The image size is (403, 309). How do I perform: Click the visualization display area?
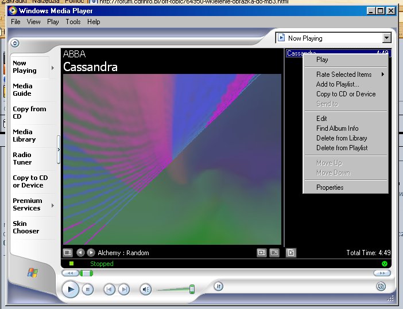[172, 159]
